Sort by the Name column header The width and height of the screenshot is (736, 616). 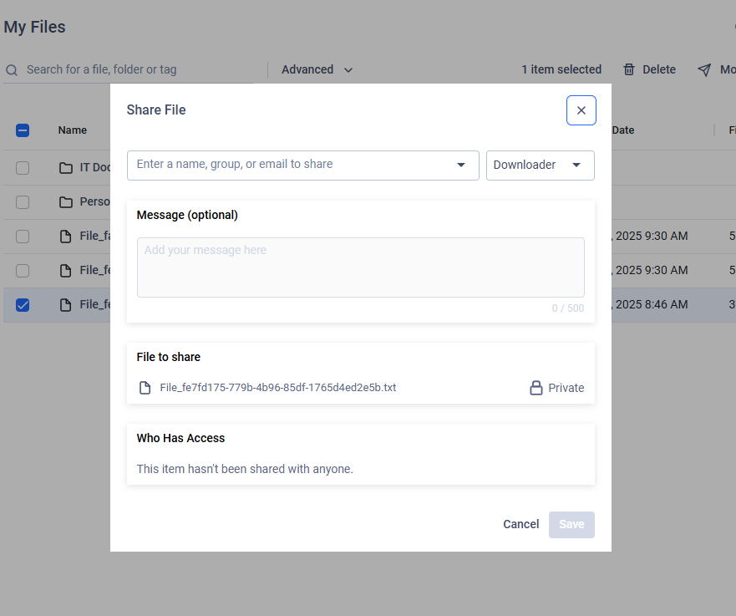[x=73, y=130]
